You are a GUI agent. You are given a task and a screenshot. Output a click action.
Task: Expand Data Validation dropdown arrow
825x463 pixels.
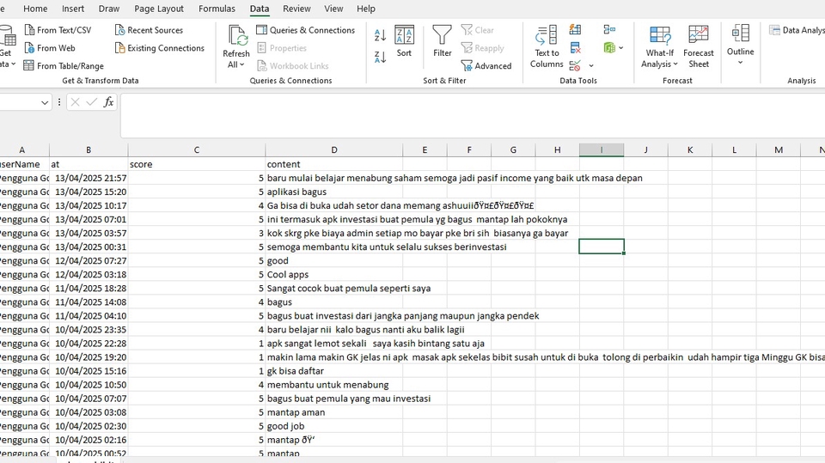(591, 66)
